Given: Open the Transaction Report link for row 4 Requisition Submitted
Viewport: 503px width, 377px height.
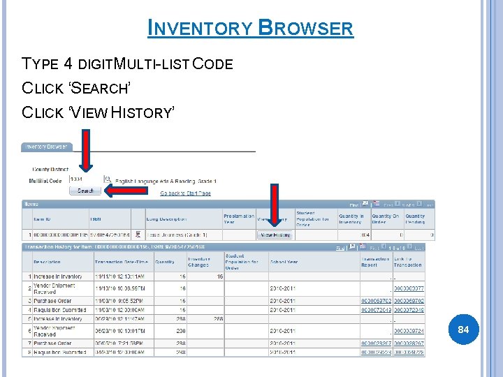Looking at the screenshot, I should pos(377,310).
